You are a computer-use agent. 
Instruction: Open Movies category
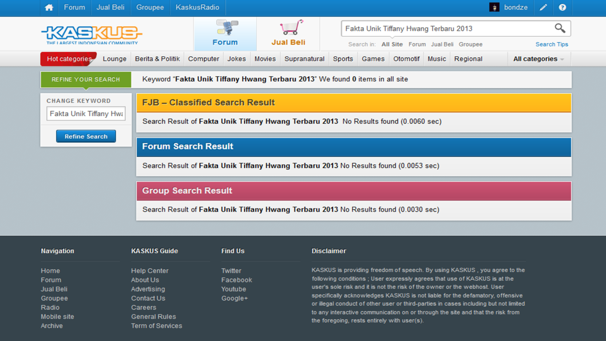[x=265, y=59]
